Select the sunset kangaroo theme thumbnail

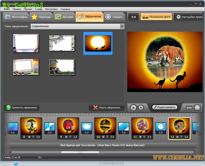(98, 43)
